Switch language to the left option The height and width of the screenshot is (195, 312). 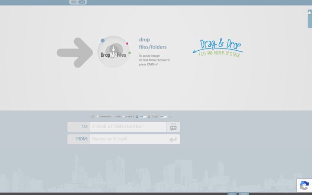pos(74,2)
